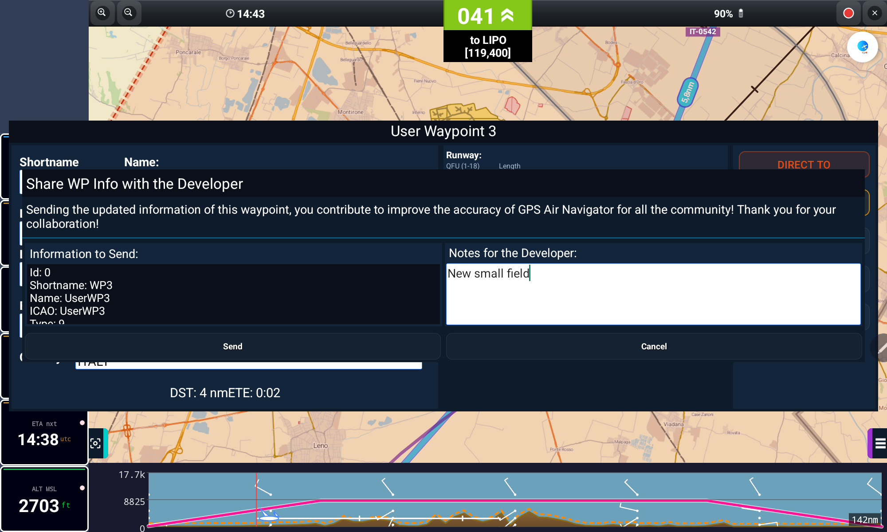Click the 14:43 clock display

[245, 14]
